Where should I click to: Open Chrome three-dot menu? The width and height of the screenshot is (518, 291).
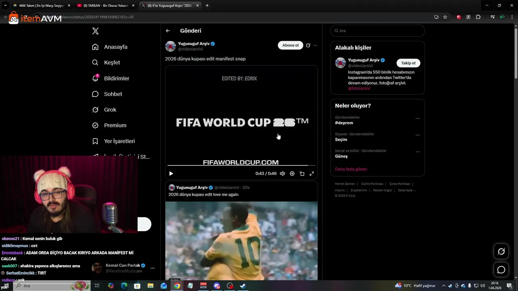pyautogui.click(x=512, y=17)
